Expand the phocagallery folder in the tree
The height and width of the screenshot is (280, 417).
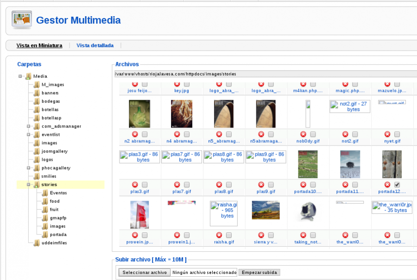point(28,168)
